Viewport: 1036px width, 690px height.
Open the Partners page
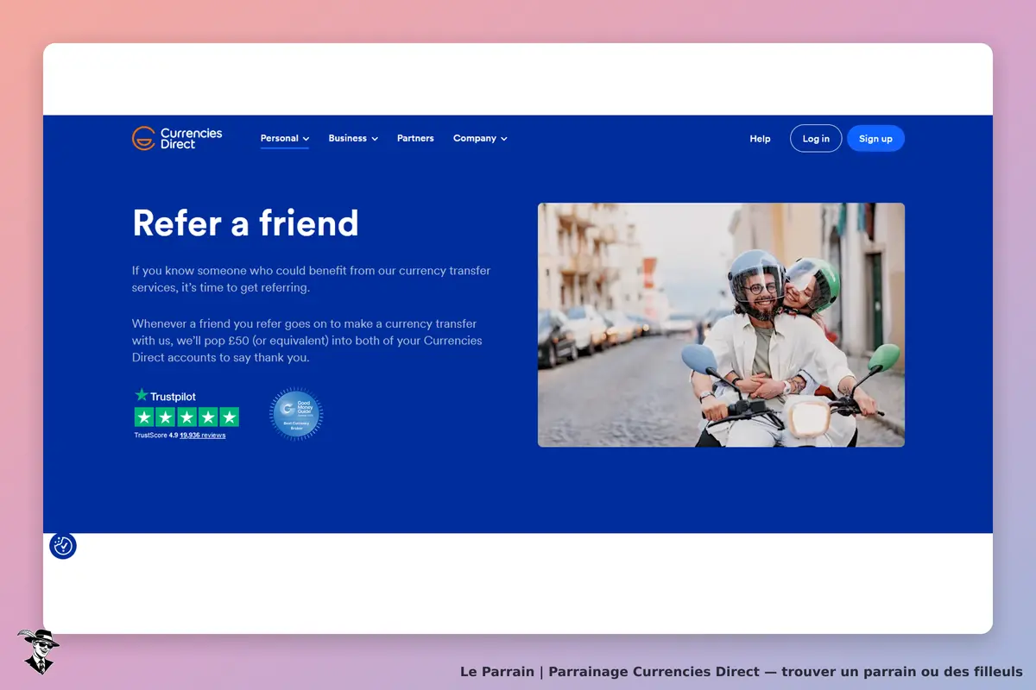(415, 138)
